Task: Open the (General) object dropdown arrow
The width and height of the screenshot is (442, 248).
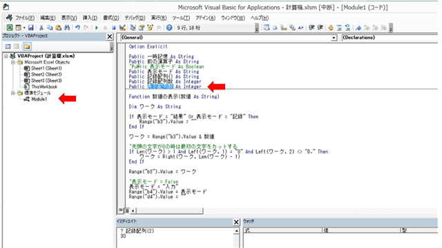Action: (334, 38)
